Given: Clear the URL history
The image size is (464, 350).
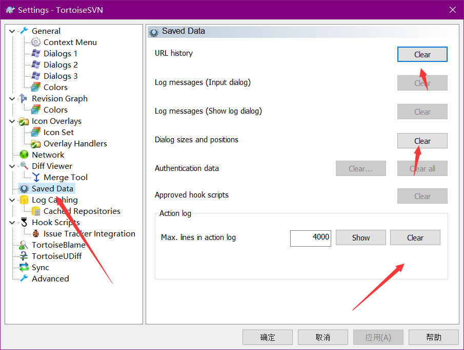Looking at the screenshot, I should (422, 54).
